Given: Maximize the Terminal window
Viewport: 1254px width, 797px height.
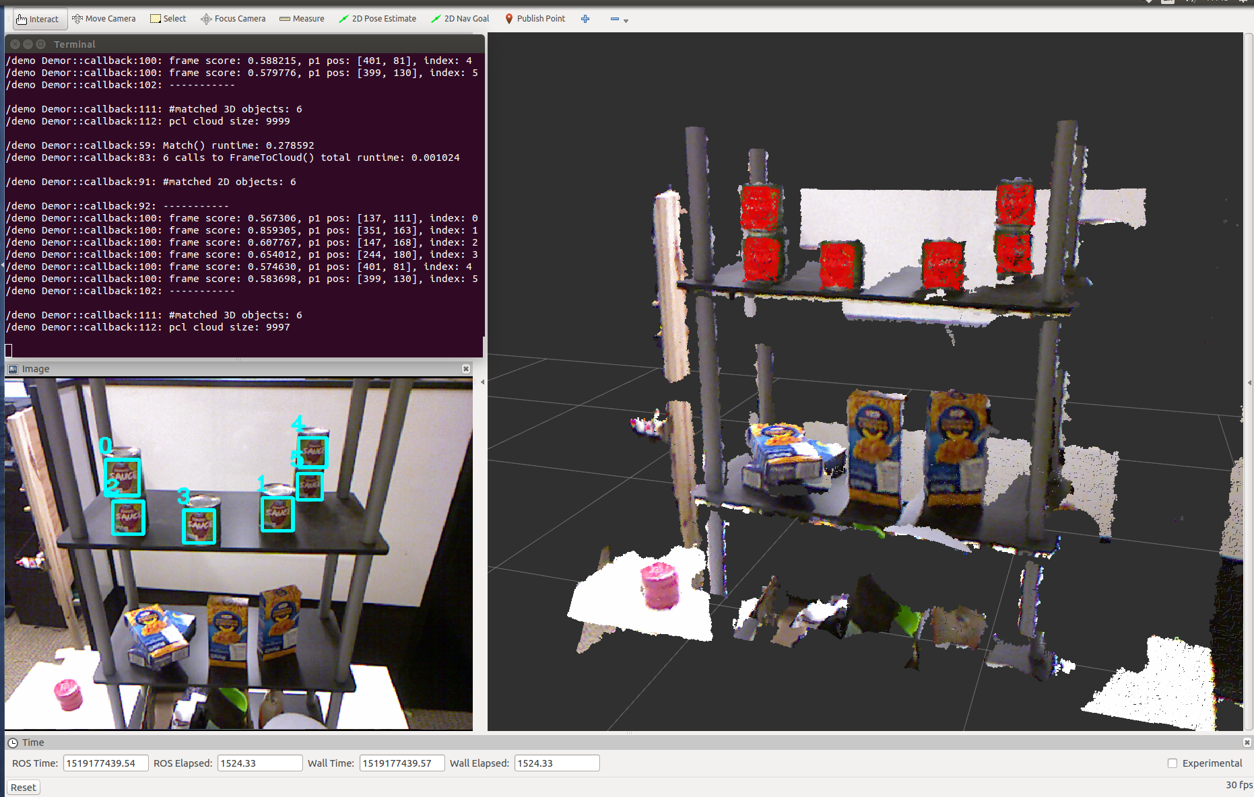Looking at the screenshot, I should 40,44.
